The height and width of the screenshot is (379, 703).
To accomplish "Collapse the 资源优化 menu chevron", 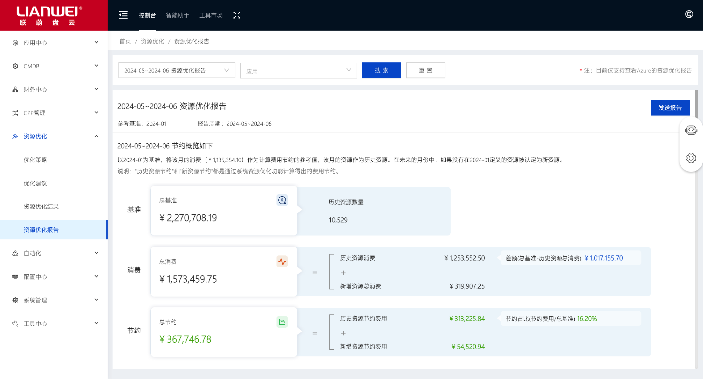I will coord(96,136).
